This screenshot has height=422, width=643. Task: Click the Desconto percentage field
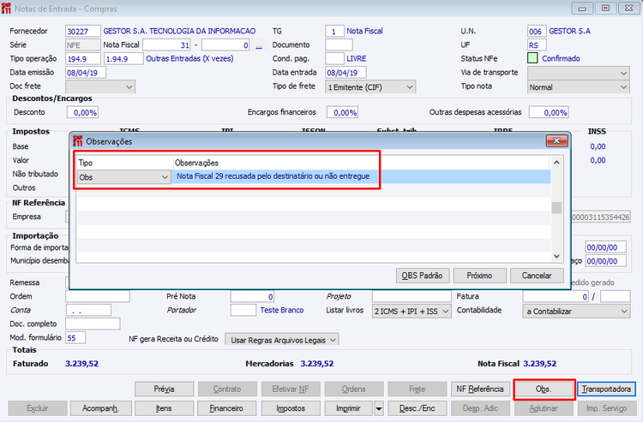(x=82, y=112)
